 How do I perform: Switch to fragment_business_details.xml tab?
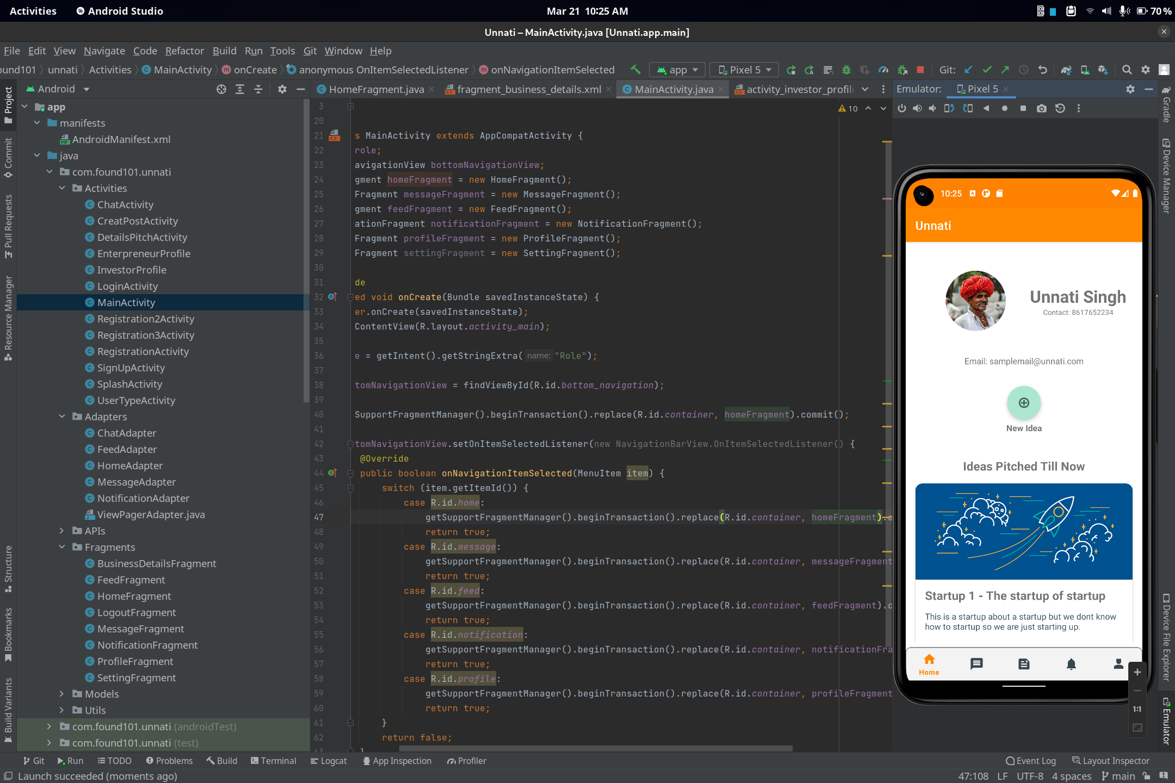coord(529,89)
